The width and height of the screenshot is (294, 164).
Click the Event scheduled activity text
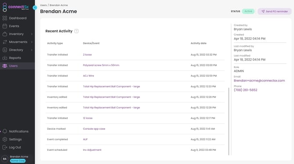(x=57, y=150)
